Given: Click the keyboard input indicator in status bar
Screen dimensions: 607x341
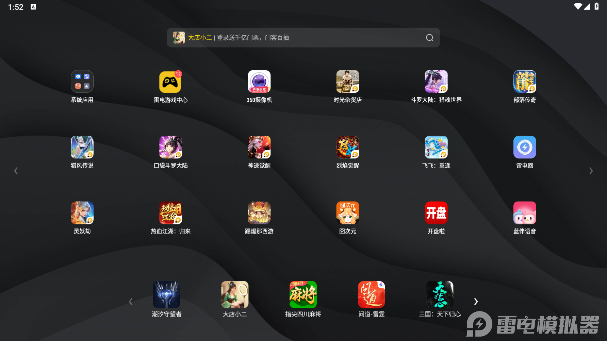Looking at the screenshot, I should tap(33, 7).
